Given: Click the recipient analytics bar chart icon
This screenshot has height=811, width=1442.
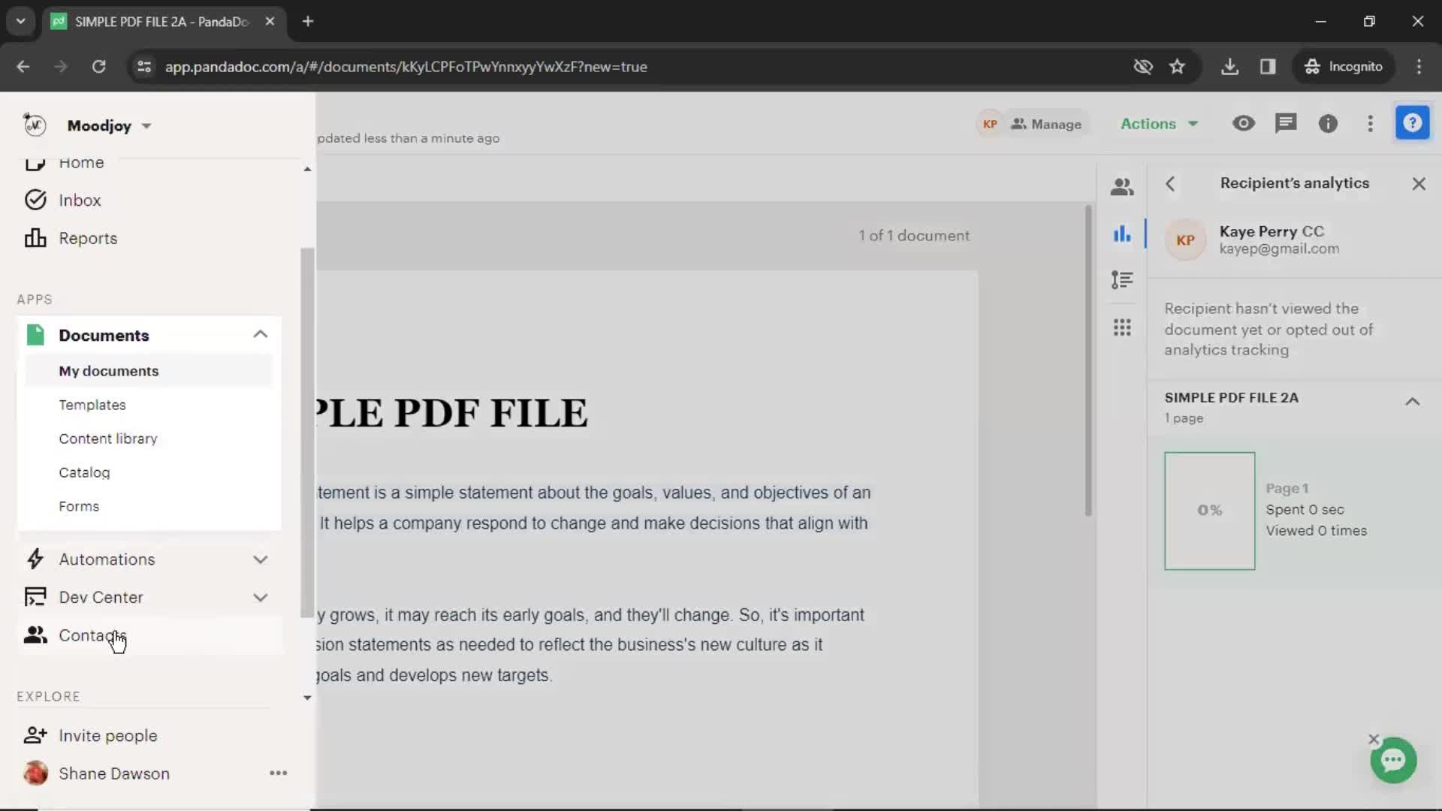Looking at the screenshot, I should [x=1122, y=234].
